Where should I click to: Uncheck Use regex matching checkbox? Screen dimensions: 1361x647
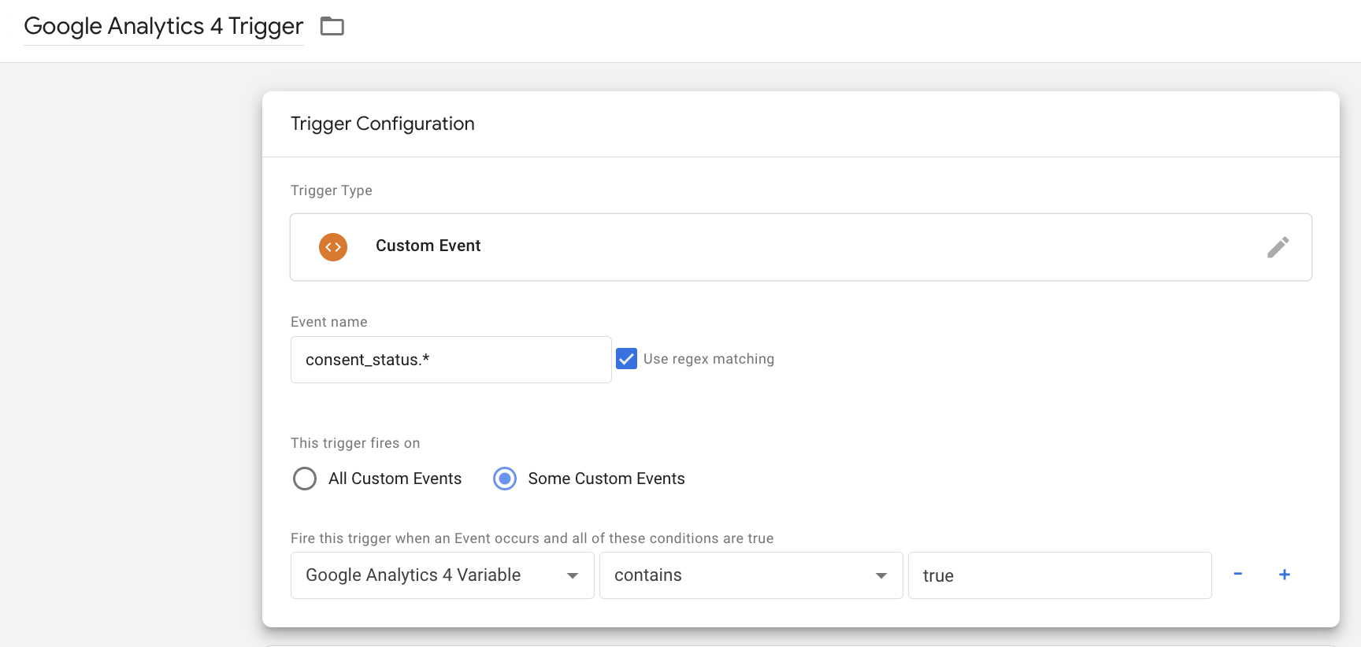pos(626,359)
